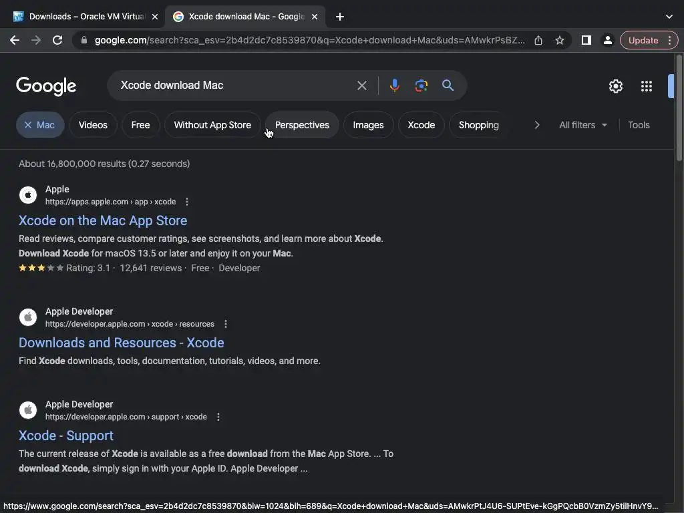Open the Perspectives filter
Viewport: 684px width, 513px height.
click(302, 125)
